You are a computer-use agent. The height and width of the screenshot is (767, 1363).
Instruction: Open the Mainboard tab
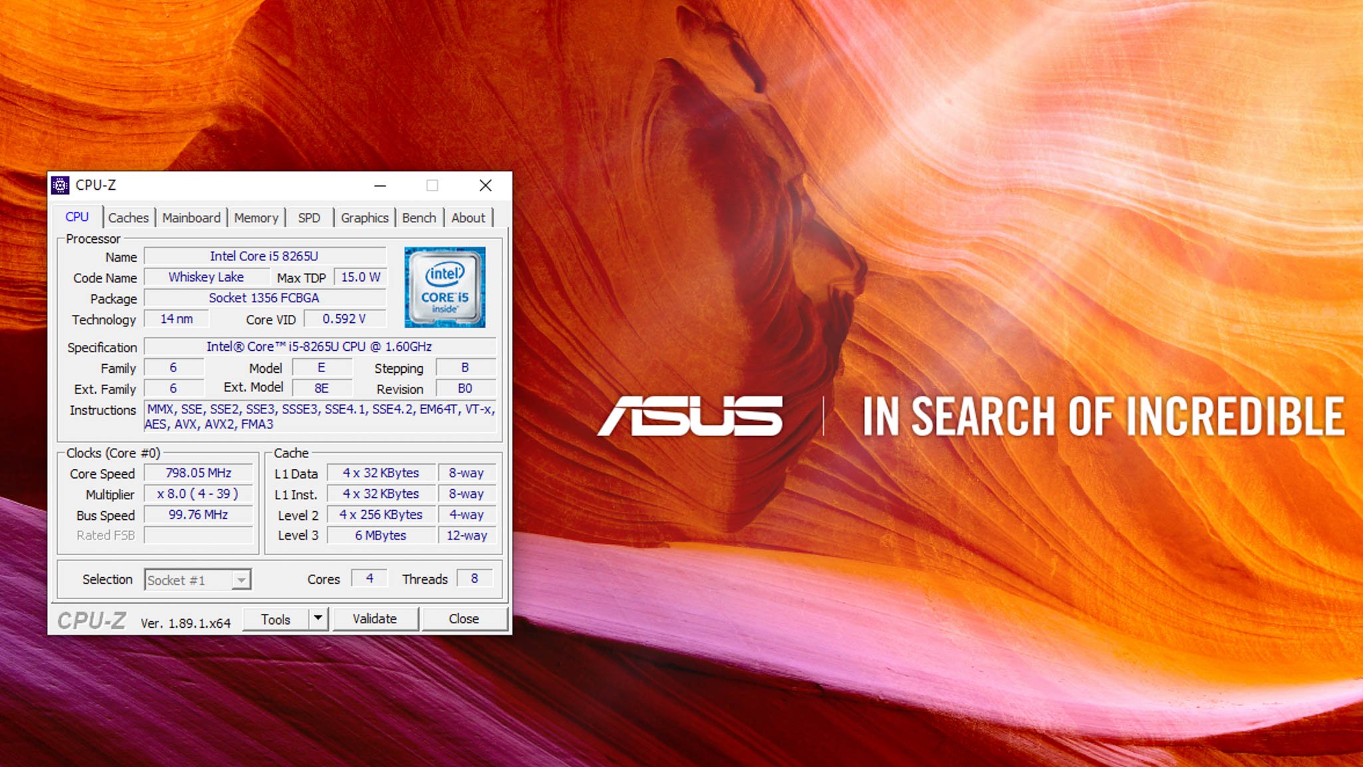coord(191,218)
